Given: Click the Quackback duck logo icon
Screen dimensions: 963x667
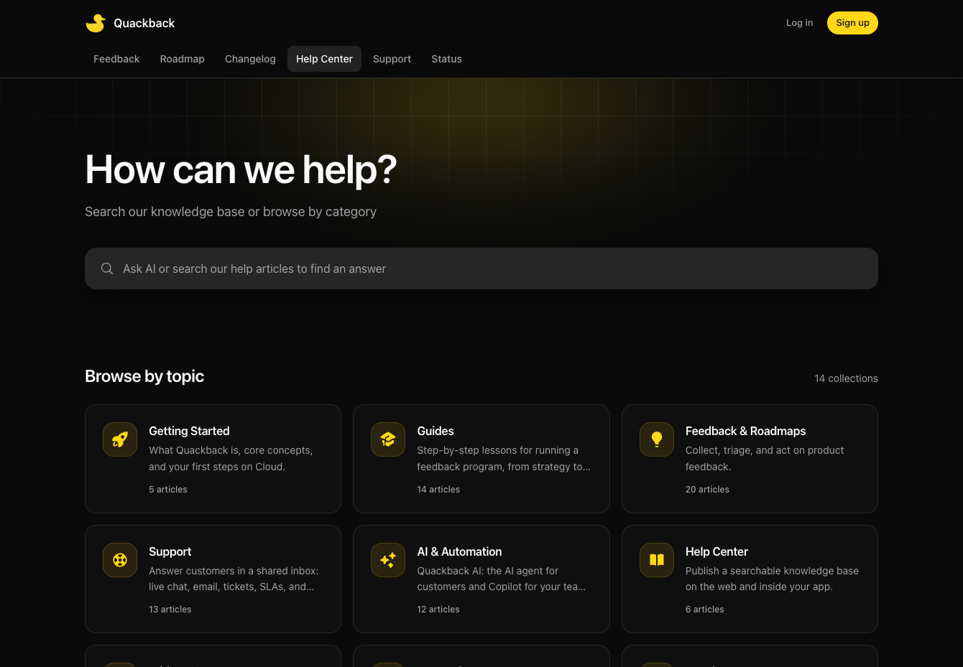Looking at the screenshot, I should coord(96,23).
